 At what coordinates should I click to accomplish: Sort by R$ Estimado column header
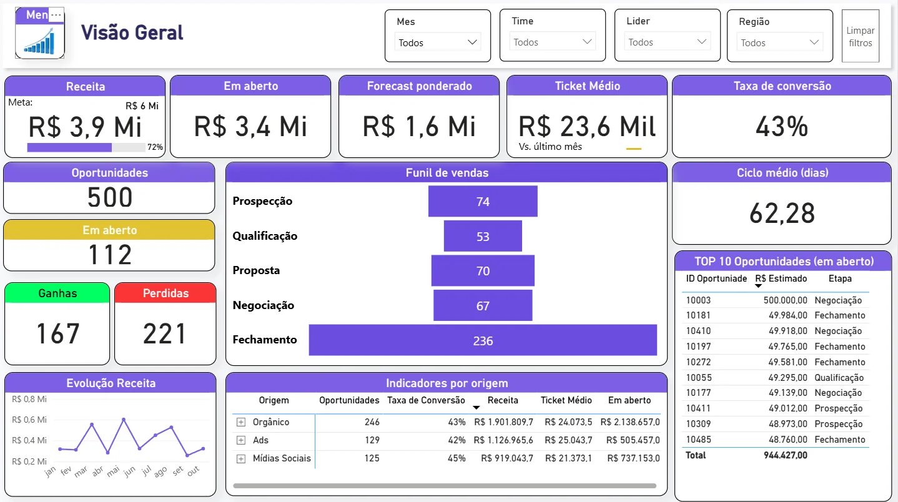point(781,278)
